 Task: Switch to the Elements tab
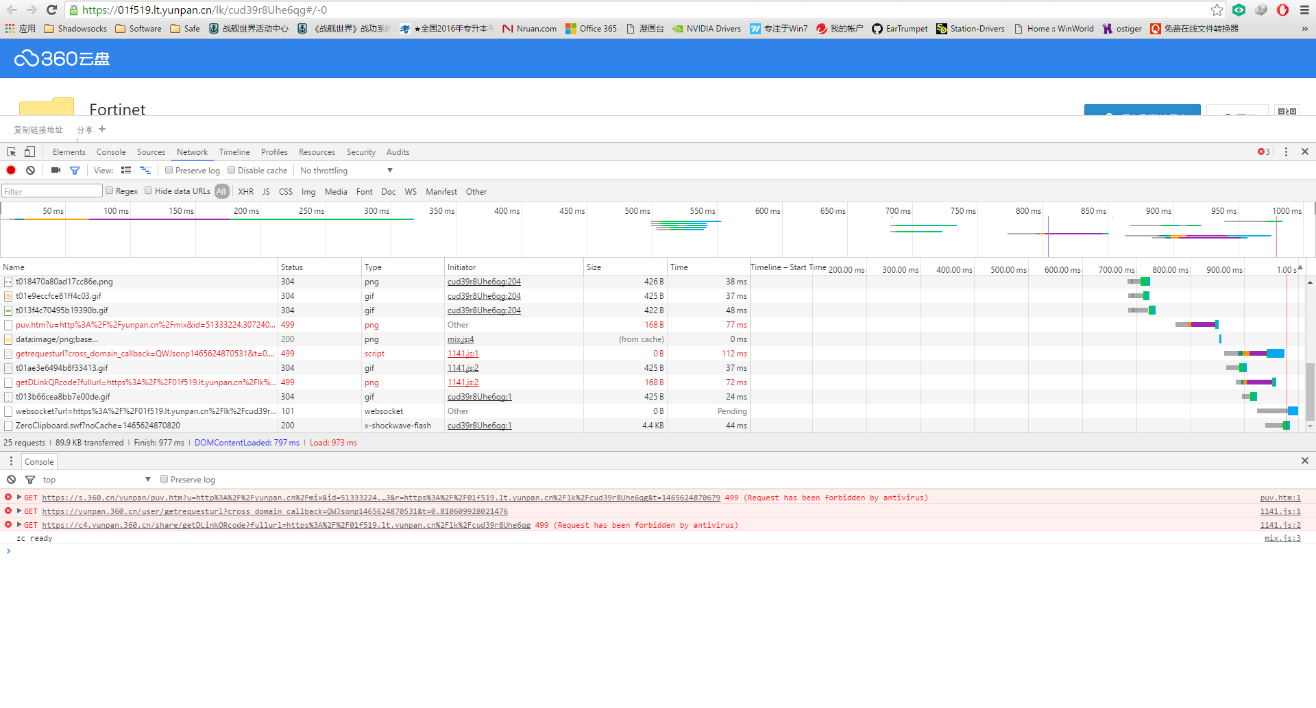[x=69, y=152]
